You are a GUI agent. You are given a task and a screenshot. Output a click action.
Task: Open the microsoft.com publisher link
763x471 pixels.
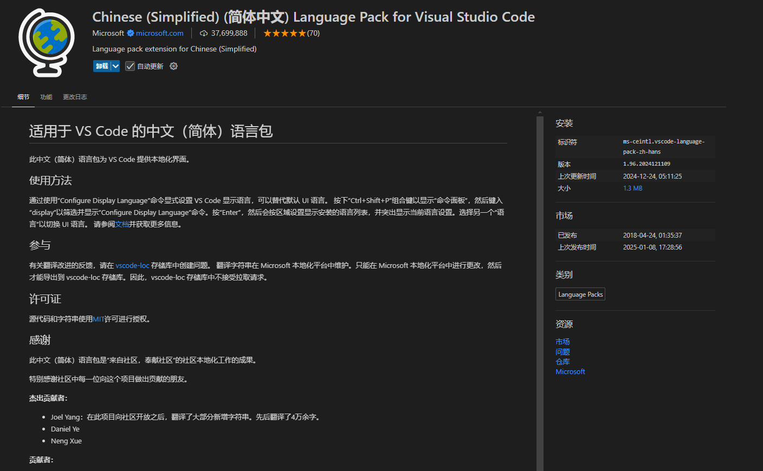(x=160, y=33)
